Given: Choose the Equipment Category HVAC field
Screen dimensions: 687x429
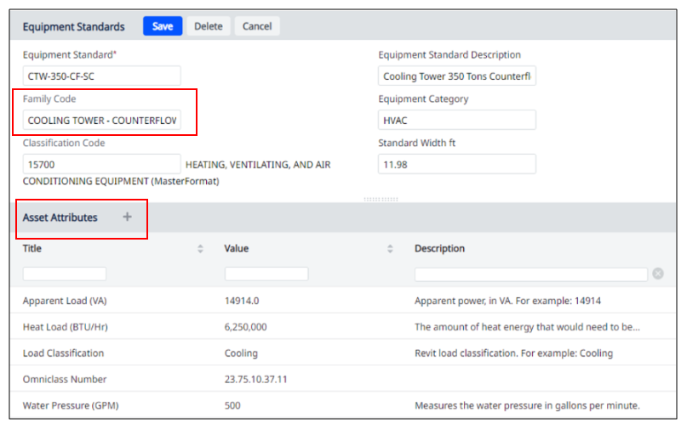Looking at the screenshot, I should coord(457,121).
